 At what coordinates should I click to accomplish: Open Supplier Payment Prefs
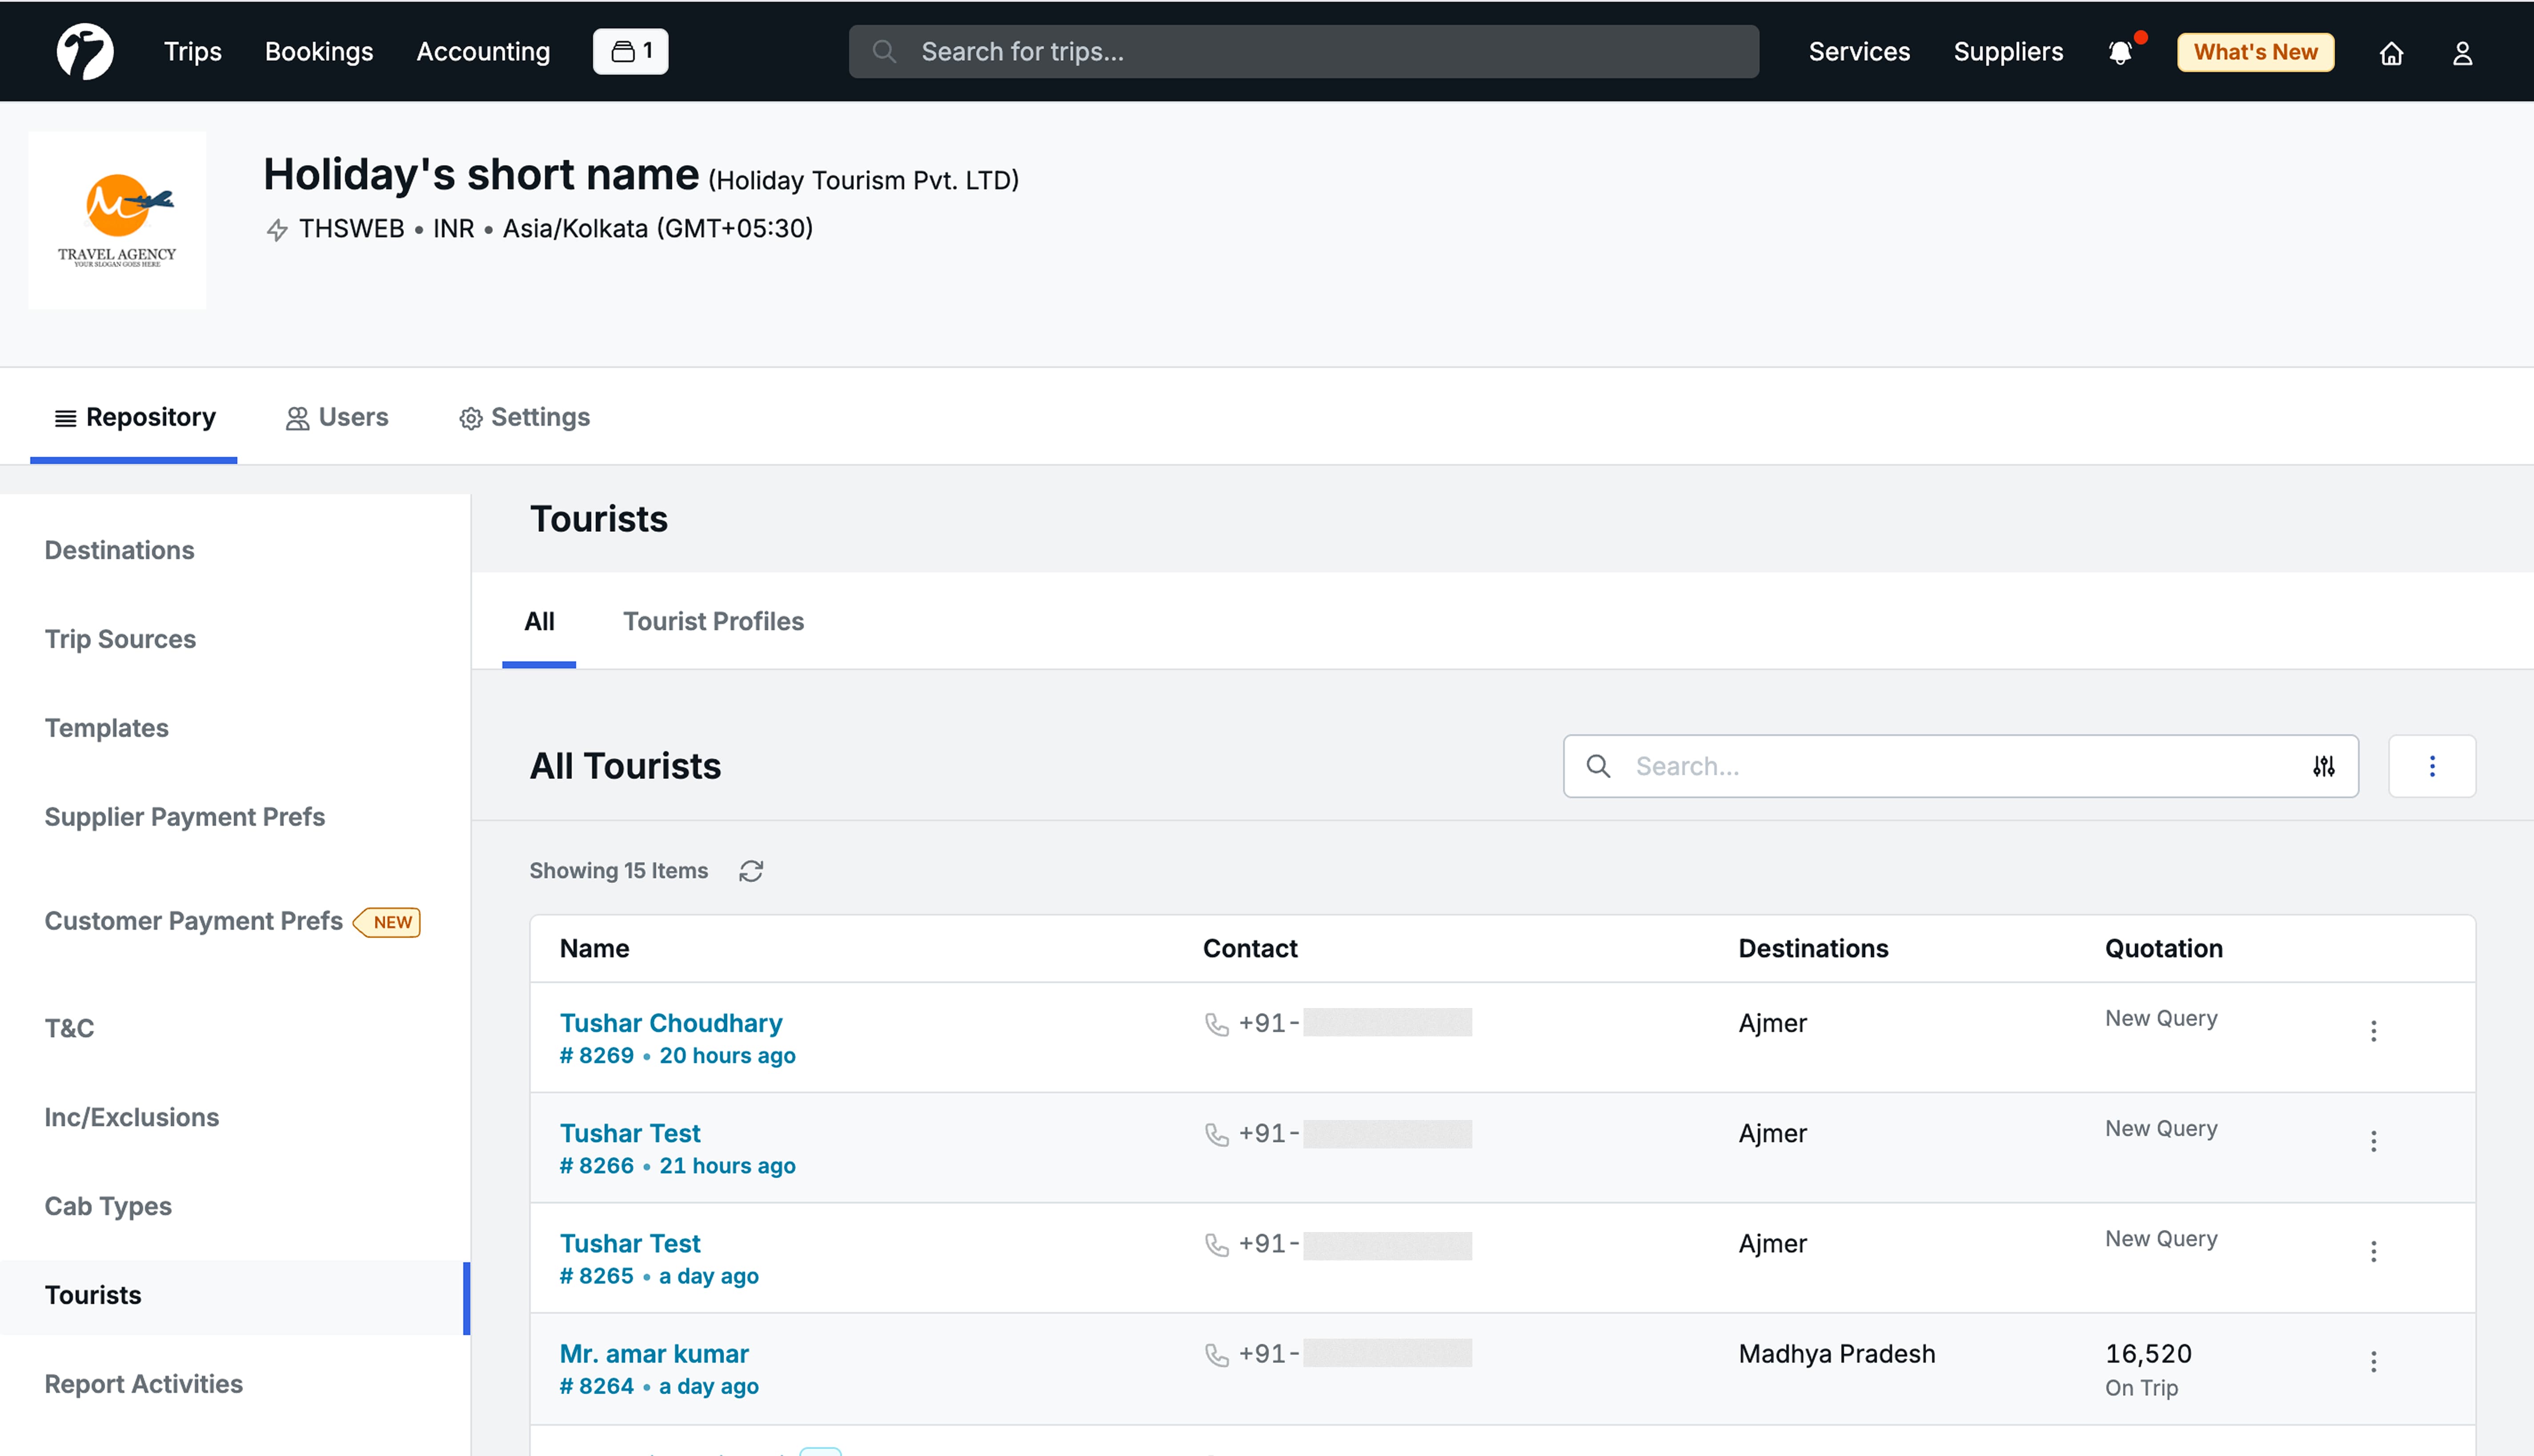point(185,817)
